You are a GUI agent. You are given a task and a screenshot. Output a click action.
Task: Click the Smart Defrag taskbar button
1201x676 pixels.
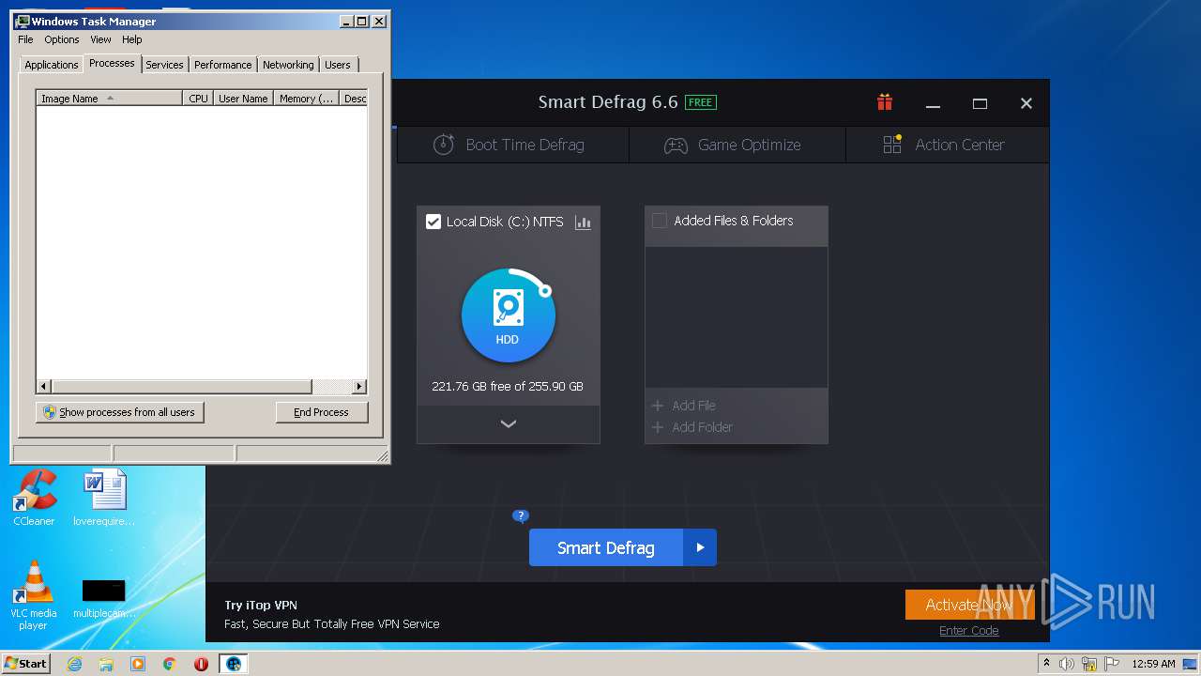click(233, 664)
